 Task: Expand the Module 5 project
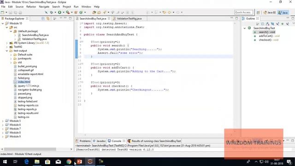[3, 121]
